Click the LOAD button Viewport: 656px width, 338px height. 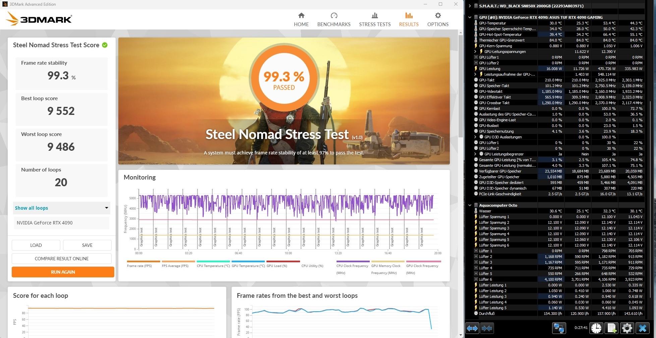click(36, 245)
